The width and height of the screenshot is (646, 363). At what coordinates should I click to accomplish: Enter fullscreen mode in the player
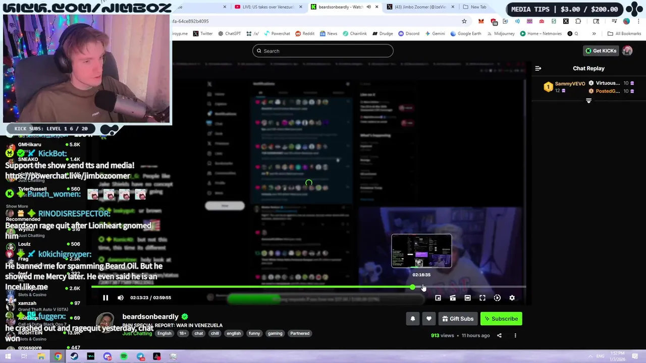click(x=482, y=298)
